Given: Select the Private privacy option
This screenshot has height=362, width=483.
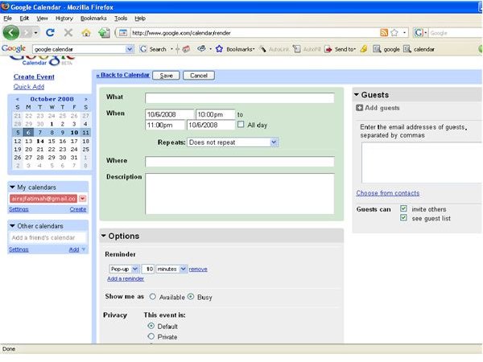Looking at the screenshot, I should pyautogui.click(x=151, y=336).
